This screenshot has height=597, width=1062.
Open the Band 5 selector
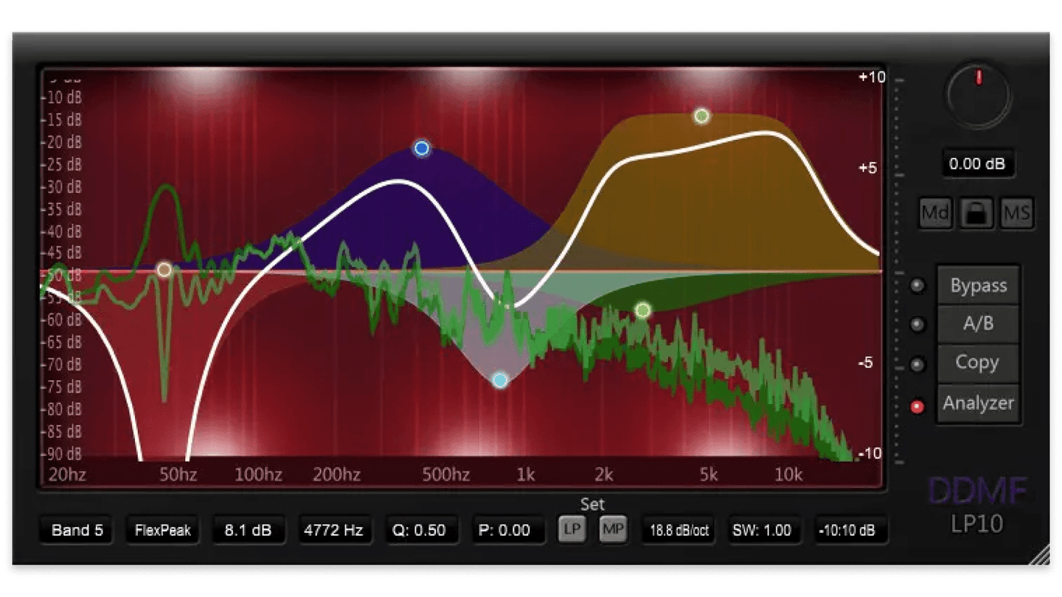click(x=74, y=530)
